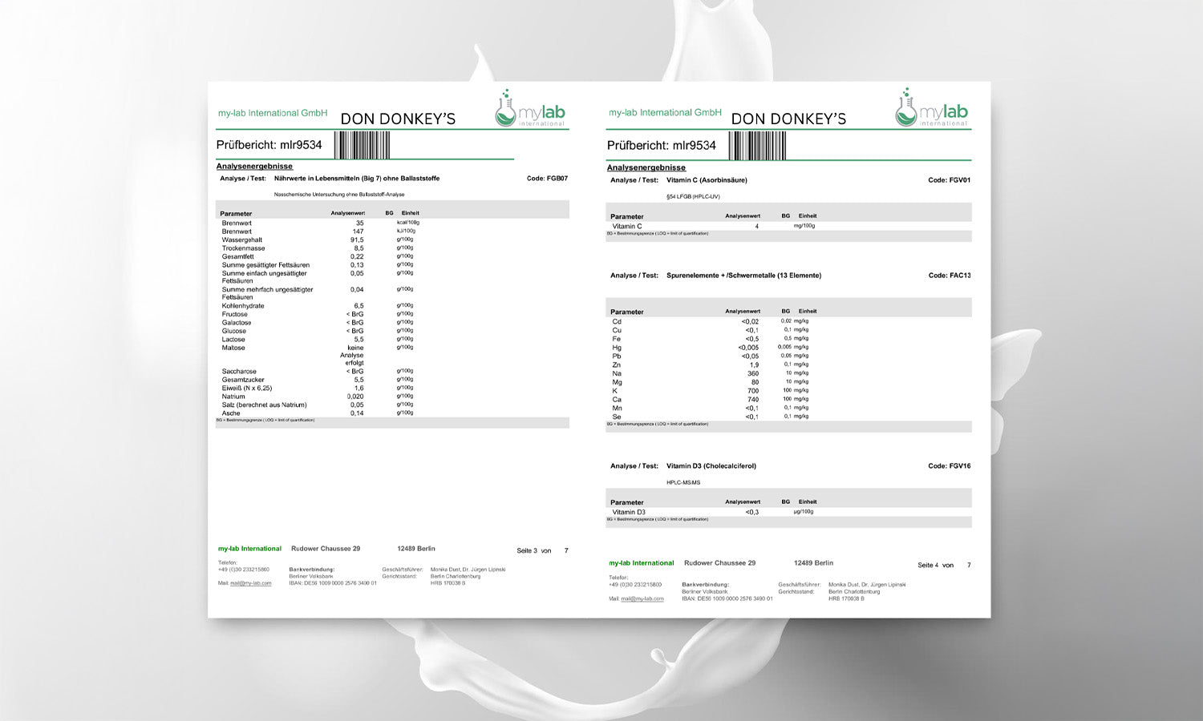Click the mylab flask logo on right page
Image resolution: width=1203 pixels, height=721 pixels.
tap(931, 109)
